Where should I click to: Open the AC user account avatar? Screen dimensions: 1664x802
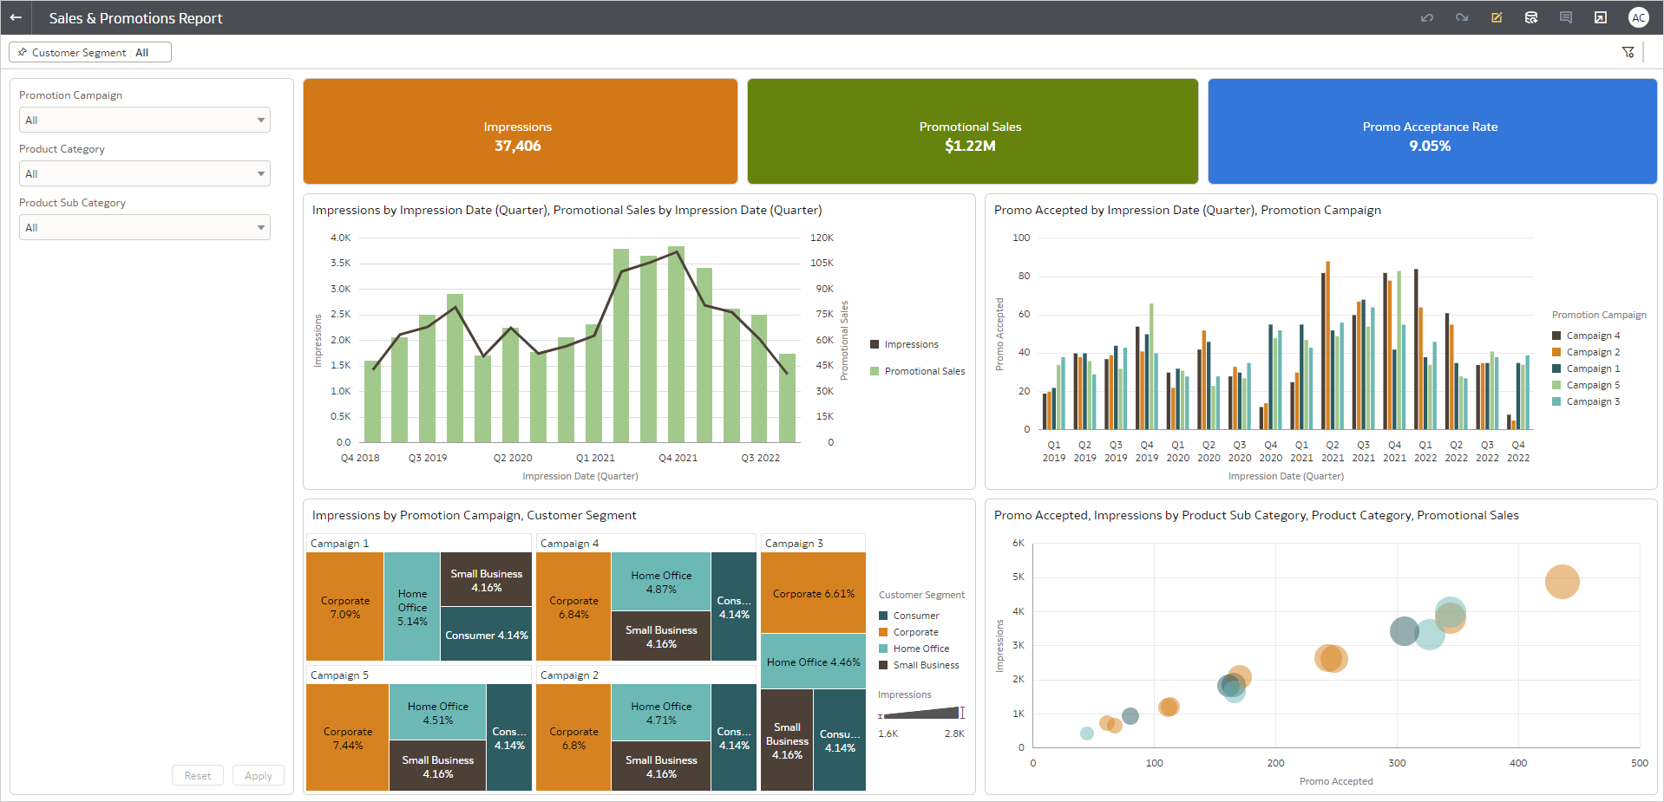1638,17
